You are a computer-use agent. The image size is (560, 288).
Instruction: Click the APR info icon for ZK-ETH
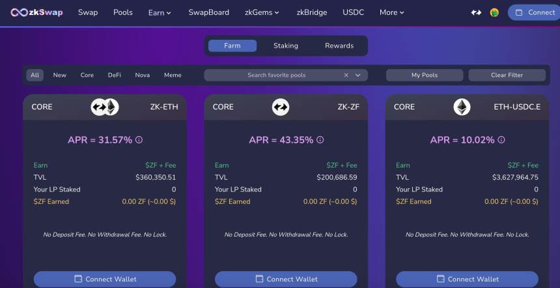coord(139,140)
